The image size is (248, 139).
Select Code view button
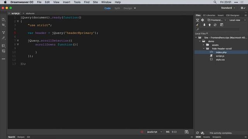point(108,8)
